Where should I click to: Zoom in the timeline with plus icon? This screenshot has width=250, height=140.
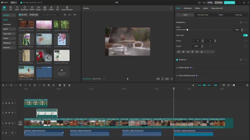point(247,85)
